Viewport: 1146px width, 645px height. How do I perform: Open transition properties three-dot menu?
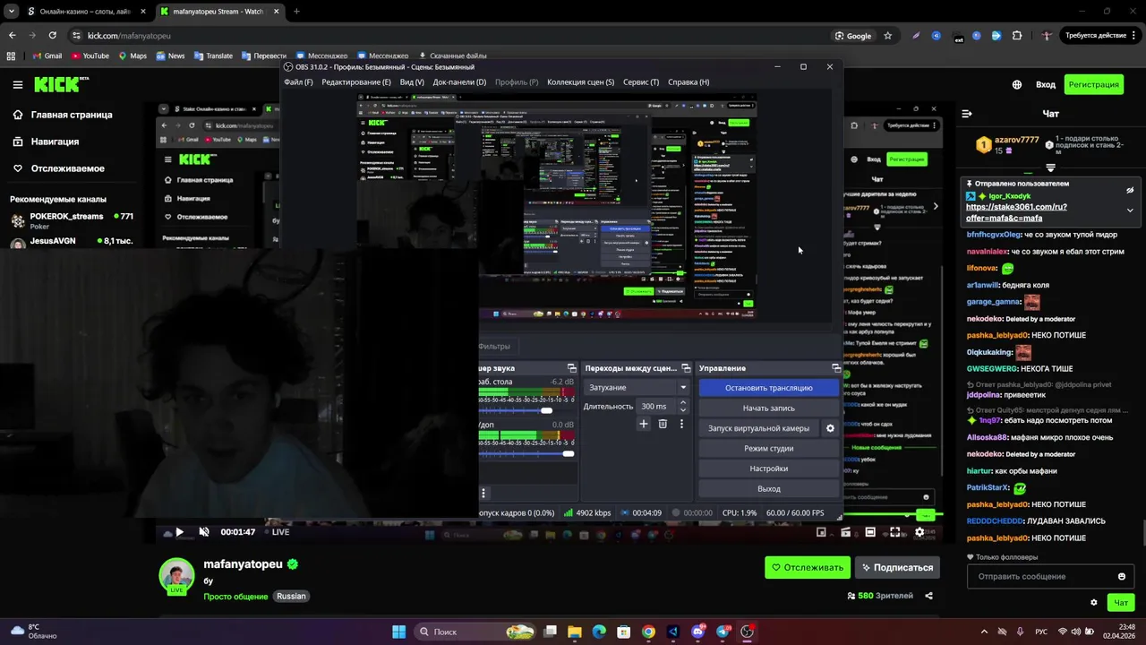click(x=681, y=424)
